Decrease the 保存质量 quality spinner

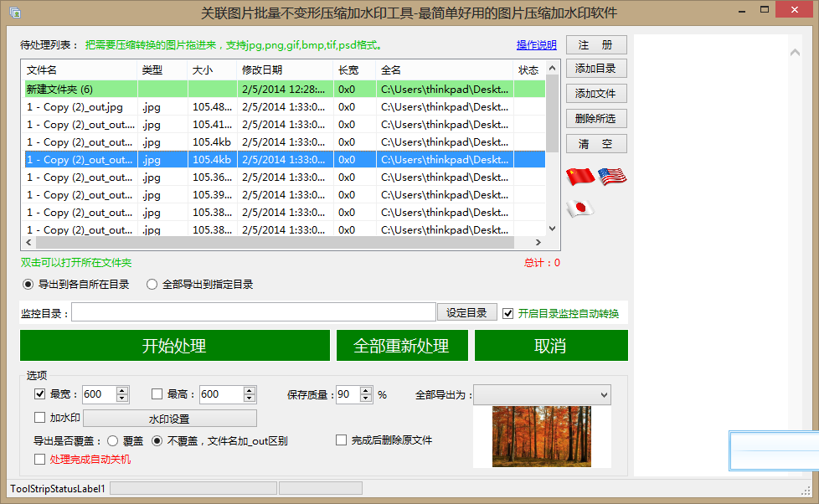(x=366, y=399)
